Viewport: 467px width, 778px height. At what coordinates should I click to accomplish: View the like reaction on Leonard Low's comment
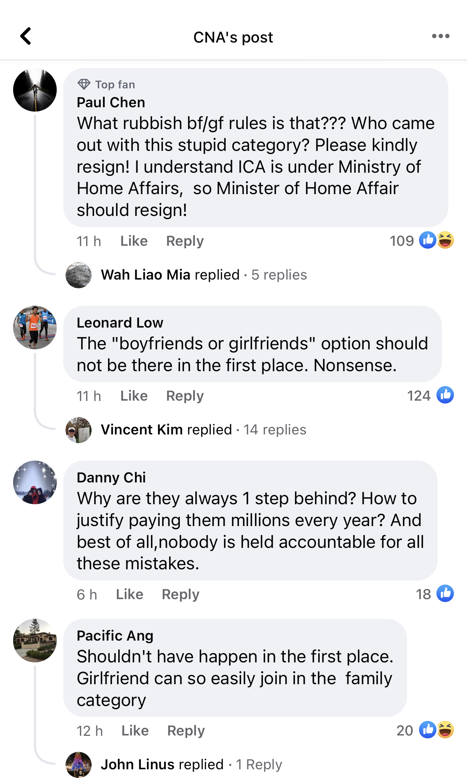pyautogui.click(x=445, y=395)
